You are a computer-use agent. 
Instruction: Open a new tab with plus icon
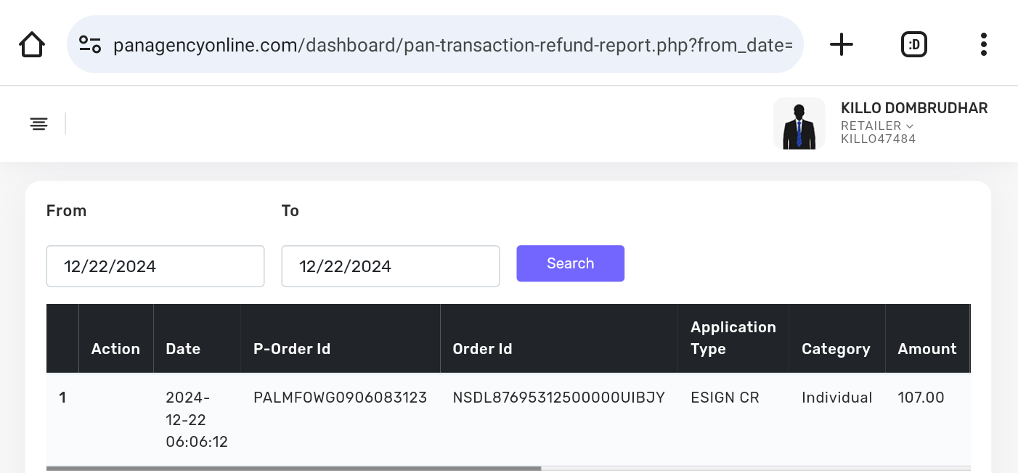841,45
